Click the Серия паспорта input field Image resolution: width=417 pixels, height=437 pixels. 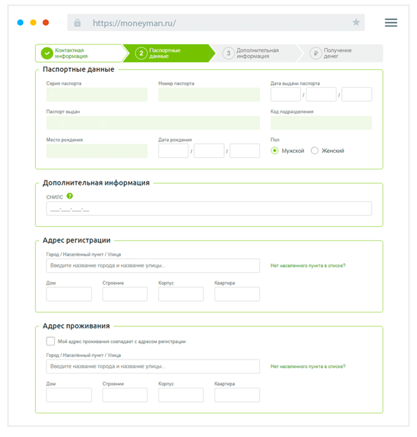coord(97,95)
